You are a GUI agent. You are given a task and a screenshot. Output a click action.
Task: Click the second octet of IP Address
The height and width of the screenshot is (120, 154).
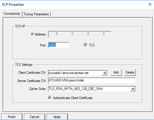[x=72, y=34]
